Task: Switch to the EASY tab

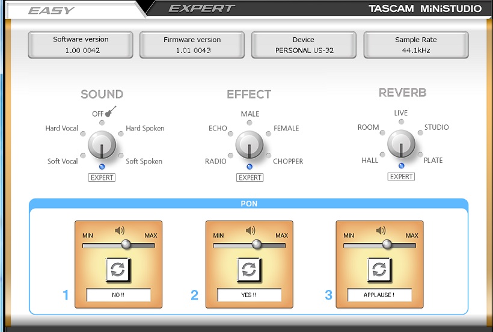Action: pos(51,11)
